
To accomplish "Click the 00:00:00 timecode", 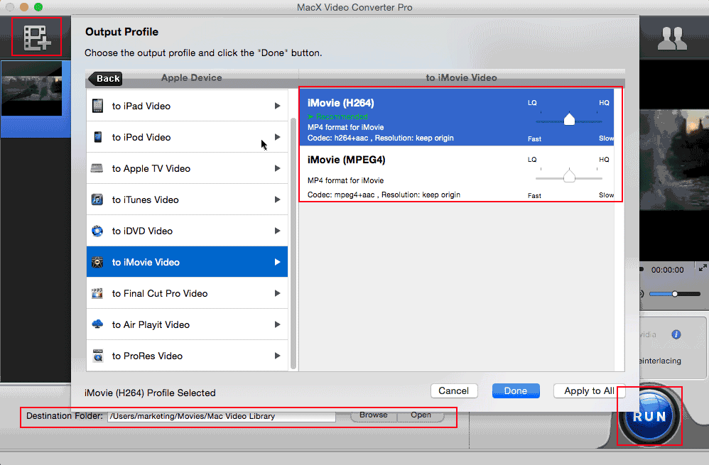I will pyautogui.click(x=667, y=270).
